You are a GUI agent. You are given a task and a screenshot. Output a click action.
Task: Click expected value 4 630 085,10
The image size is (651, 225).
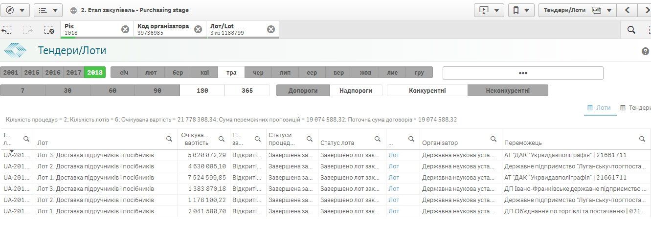click(207, 166)
